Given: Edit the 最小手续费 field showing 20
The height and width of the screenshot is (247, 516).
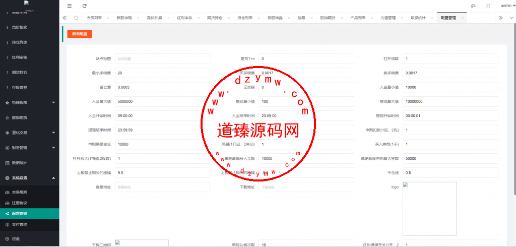Looking at the screenshot, I should point(162,73).
